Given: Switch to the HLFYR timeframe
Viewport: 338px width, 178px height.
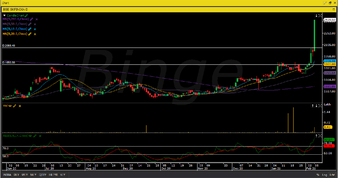Looking at the screenshot, I should click(53, 175).
